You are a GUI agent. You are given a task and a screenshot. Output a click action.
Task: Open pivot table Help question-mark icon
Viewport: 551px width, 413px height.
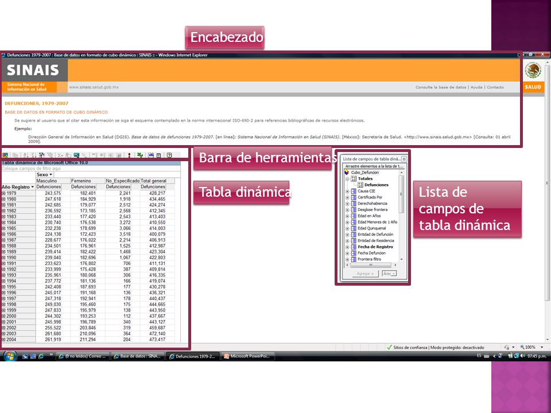(169, 155)
